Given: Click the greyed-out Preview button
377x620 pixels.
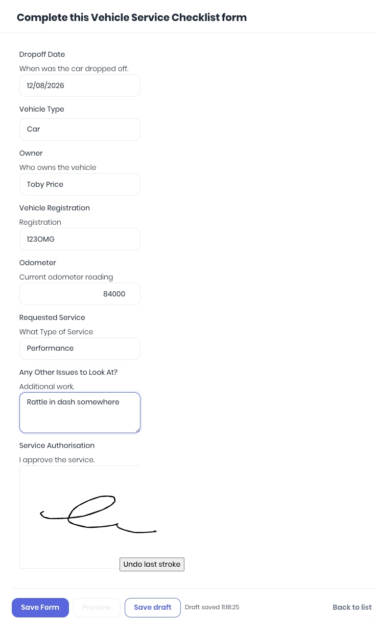Looking at the screenshot, I should tap(97, 607).
